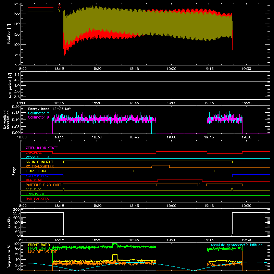Viewport: 274px width, 274px height.
Task: Click the yellow FRONT_RATIO legend label
Action: (39, 245)
